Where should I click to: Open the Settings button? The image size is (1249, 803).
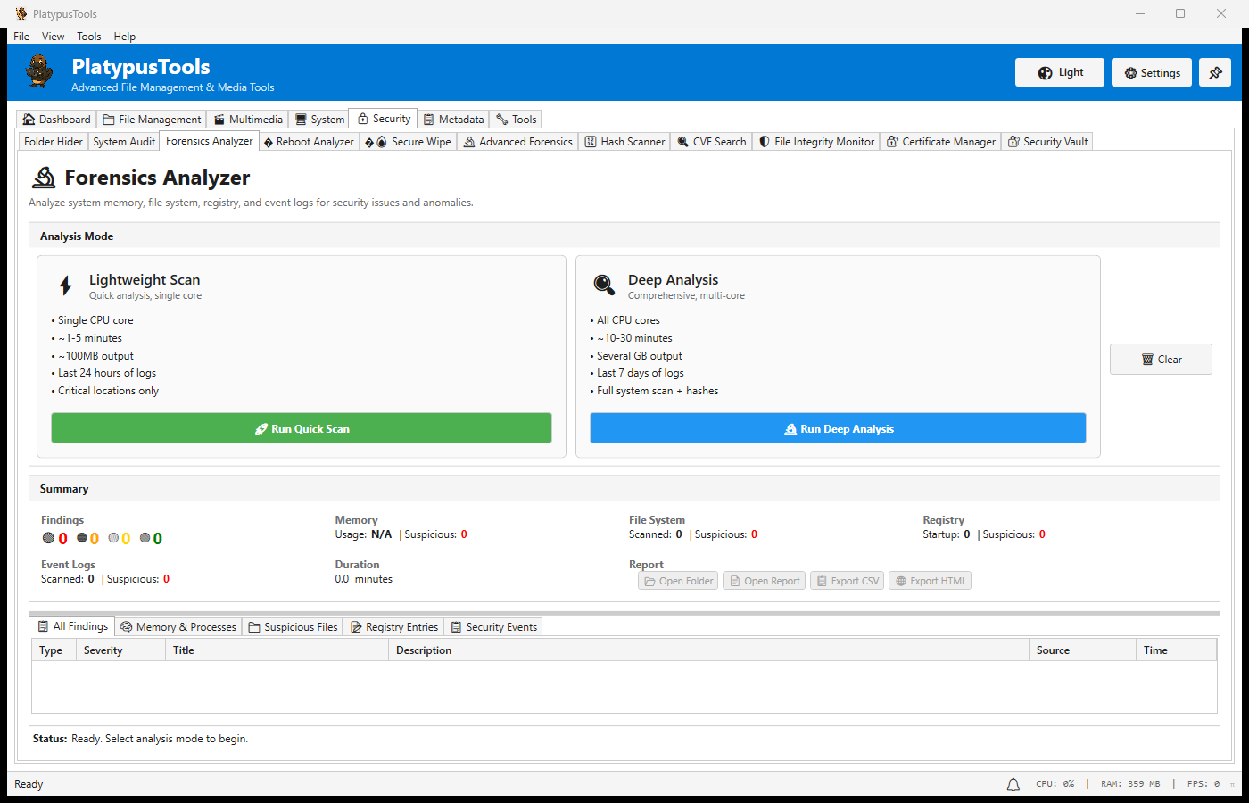click(x=1151, y=73)
